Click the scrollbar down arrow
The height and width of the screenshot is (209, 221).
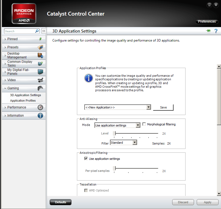pyautogui.click(x=219, y=194)
